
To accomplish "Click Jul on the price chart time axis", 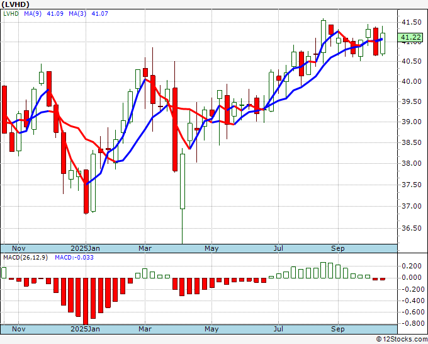I will (278, 248).
